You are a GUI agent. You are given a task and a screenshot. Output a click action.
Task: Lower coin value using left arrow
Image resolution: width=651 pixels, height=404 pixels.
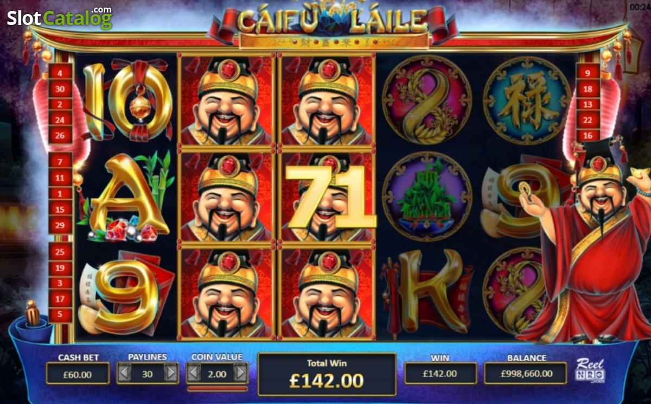coord(194,373)
